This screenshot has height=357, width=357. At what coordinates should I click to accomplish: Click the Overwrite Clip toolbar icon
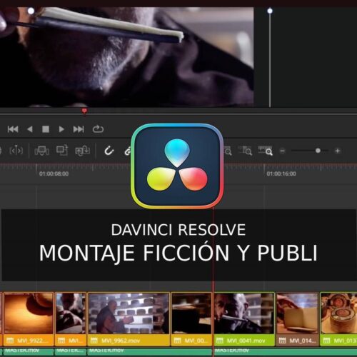click(62, 151)
